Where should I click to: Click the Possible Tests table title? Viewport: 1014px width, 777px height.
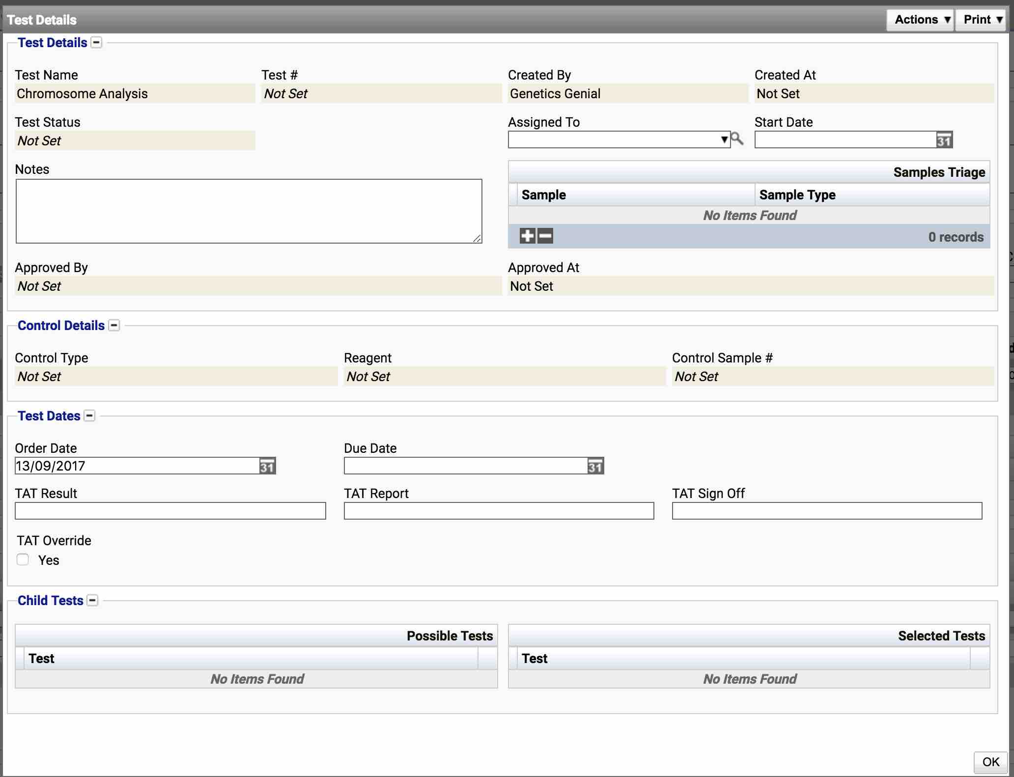click(x=450, y=636)
